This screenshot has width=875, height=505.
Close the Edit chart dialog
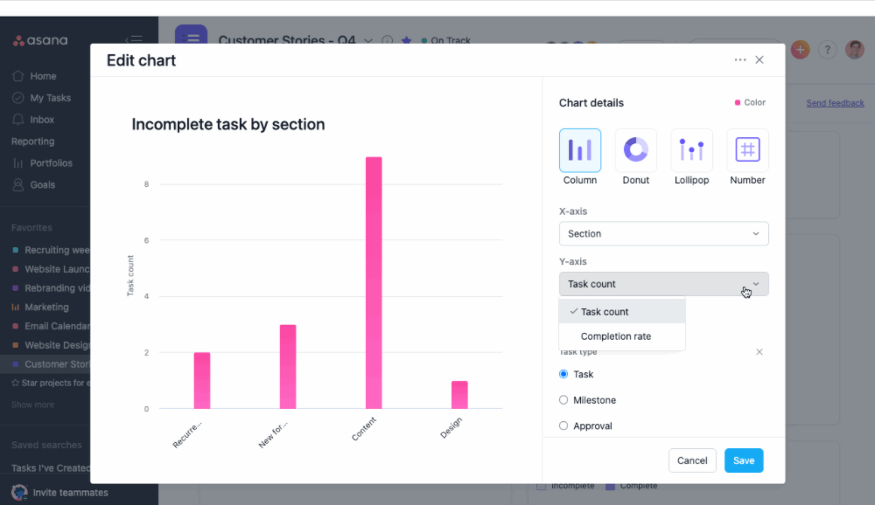click(x=759, y=59)
